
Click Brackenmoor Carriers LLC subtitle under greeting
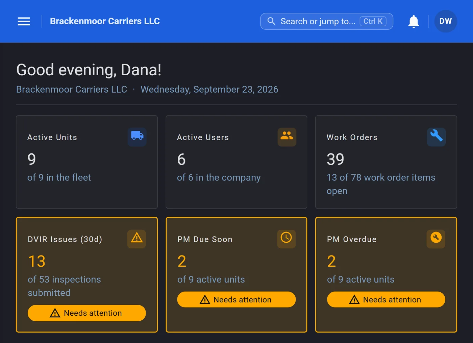coord(72,90)
